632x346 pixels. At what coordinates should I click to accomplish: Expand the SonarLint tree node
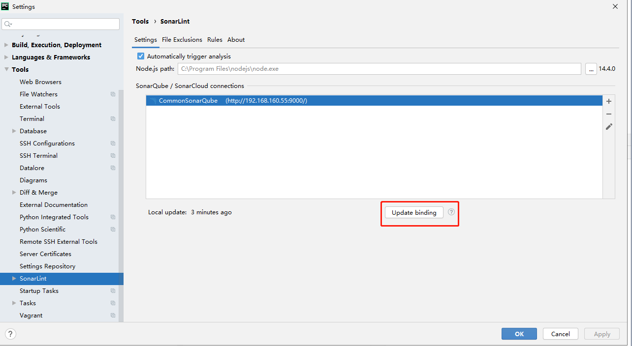click(14, 279)
